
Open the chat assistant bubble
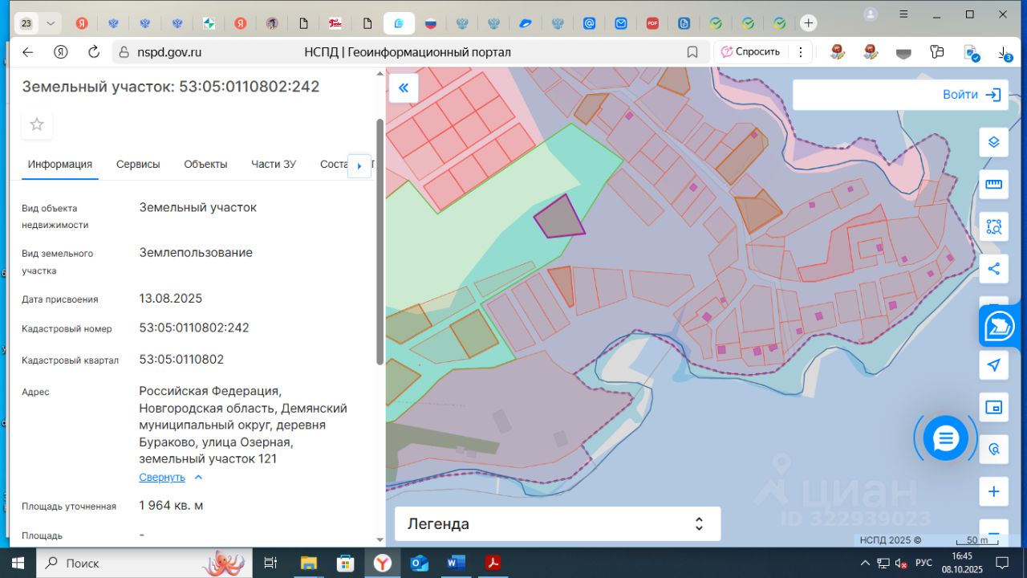click(x=945, y=438)
